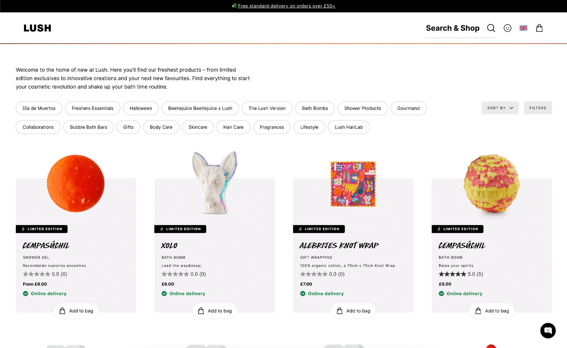
Task: Expand the Sort By dropdown
Action: tap(500, 108)
